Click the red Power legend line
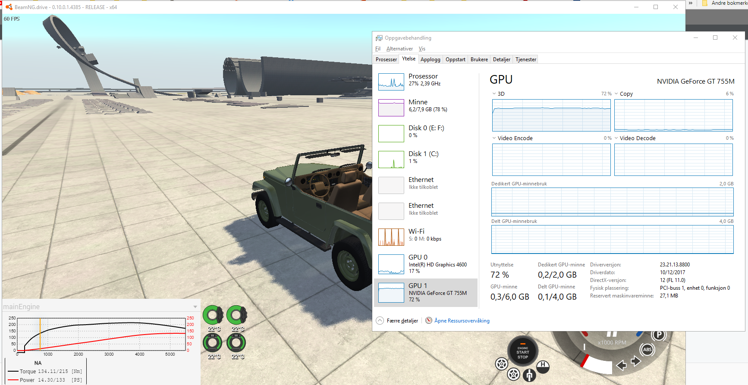The image size is (748, 385). click(13, 380)
